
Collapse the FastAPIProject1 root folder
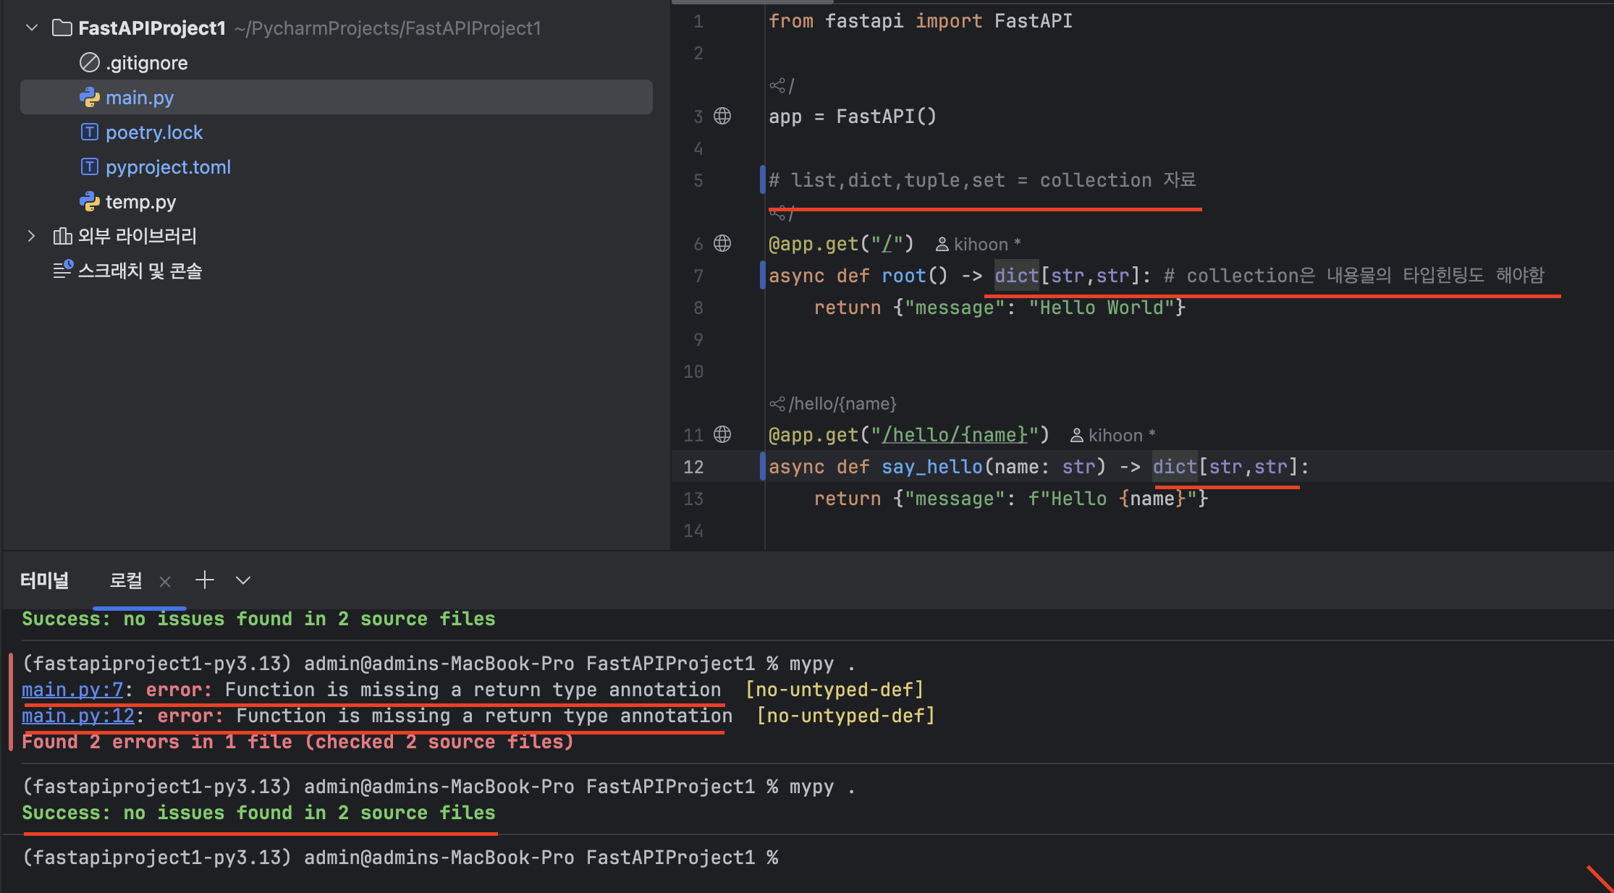tap(32, 27)
